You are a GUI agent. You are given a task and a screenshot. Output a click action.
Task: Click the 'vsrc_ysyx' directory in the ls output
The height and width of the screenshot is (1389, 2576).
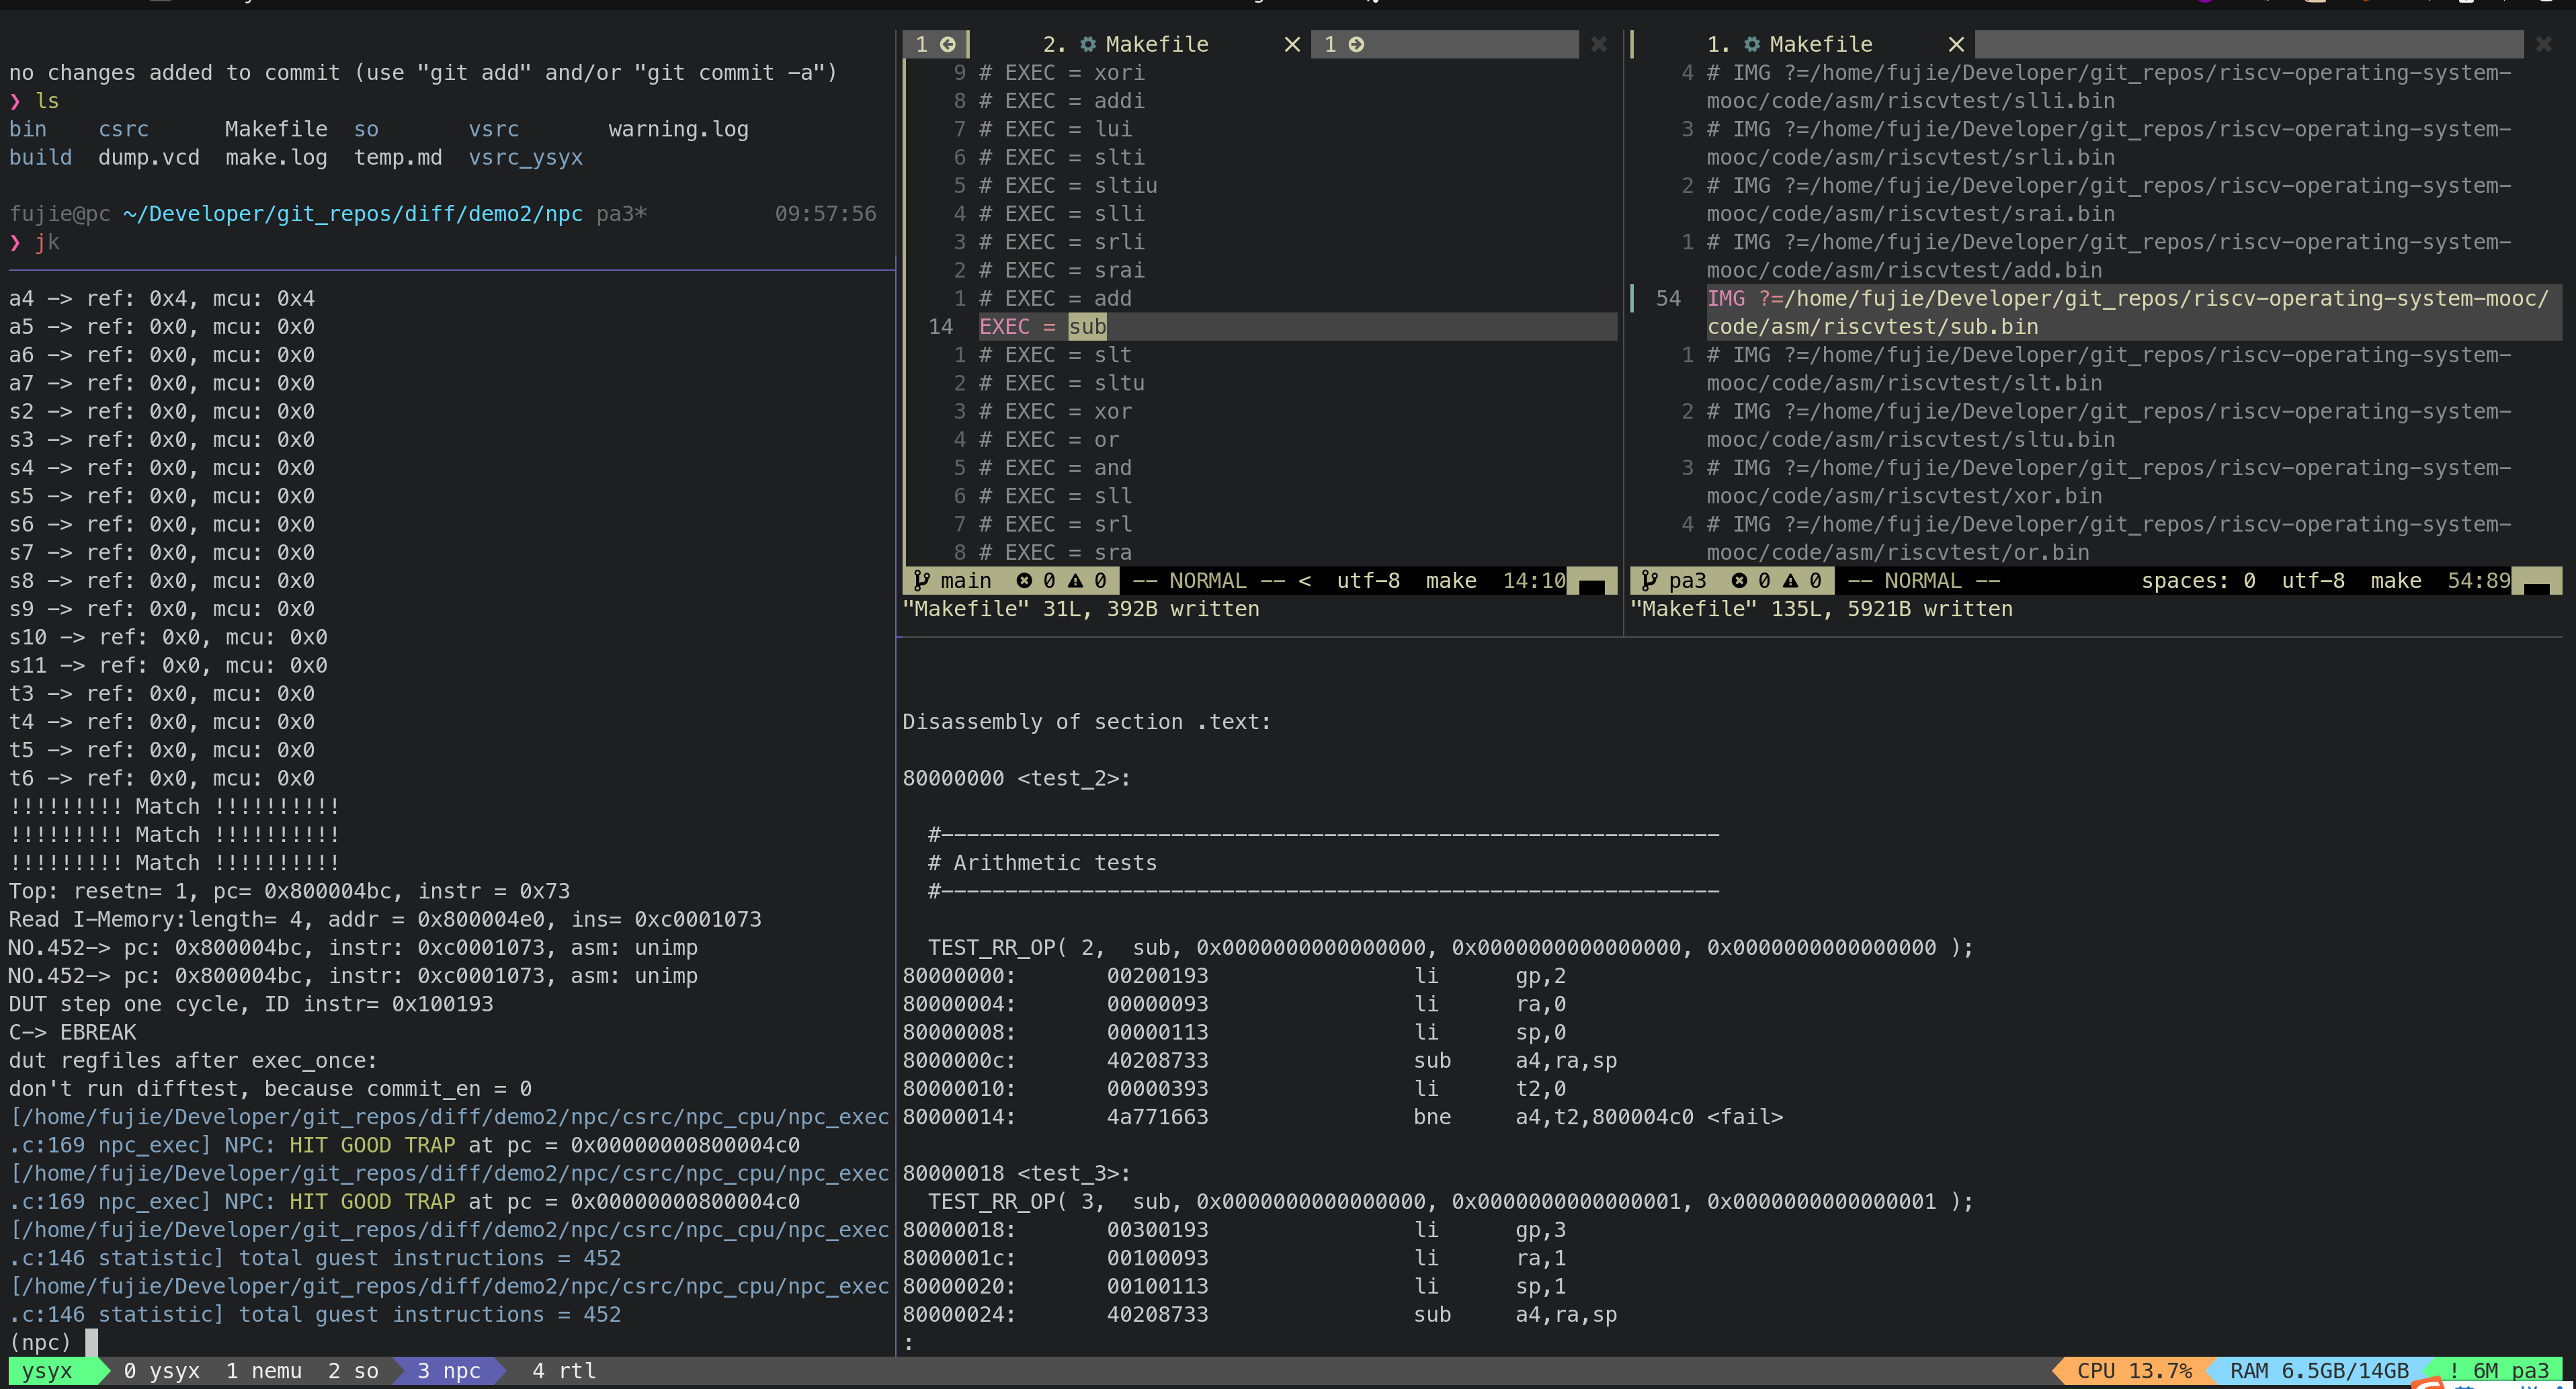point(526,158)
